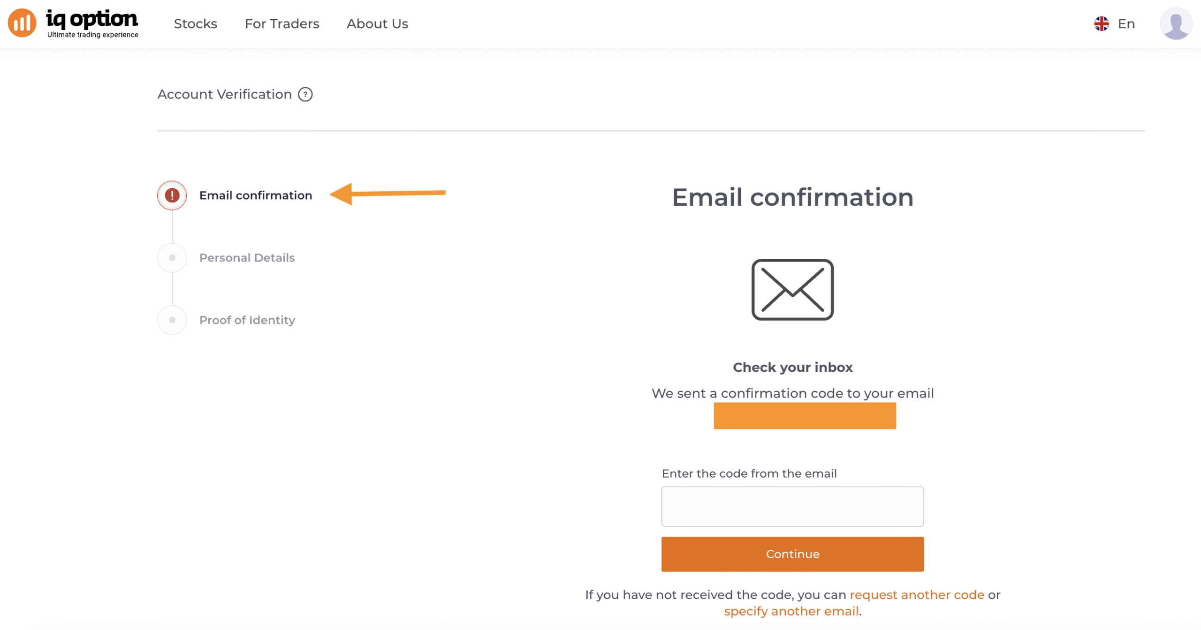Click the IQ Option logo icon
The height and width of the screenshot is (630, 1201).
pos(22,23)
